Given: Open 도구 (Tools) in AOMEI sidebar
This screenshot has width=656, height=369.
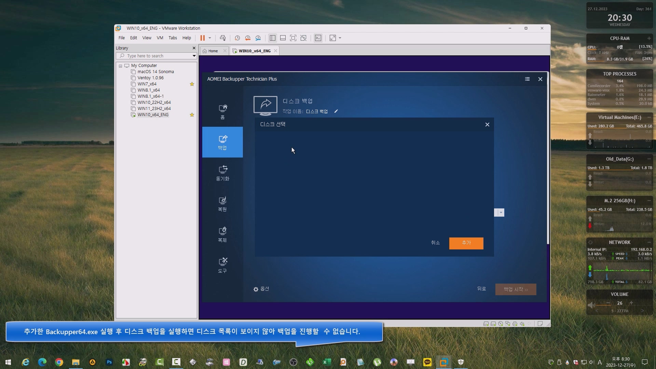Looking at the screenshot, I should 222,265.
